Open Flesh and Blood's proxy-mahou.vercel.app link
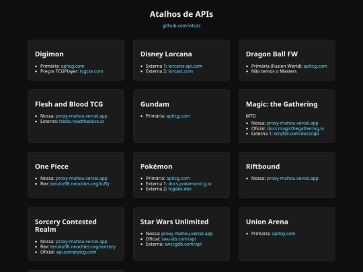This screenshot has width=363, height=272. point(81,116)
